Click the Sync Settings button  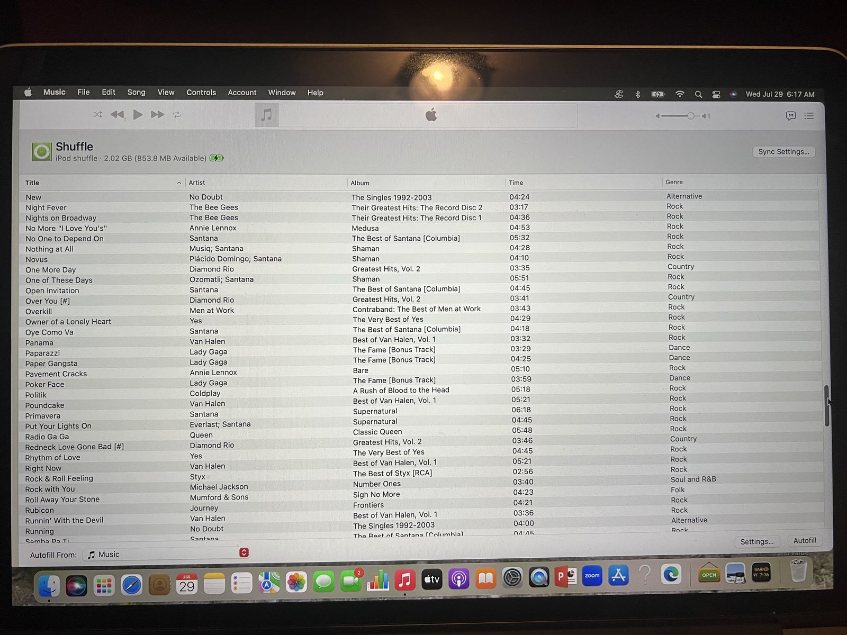(783, 152)
